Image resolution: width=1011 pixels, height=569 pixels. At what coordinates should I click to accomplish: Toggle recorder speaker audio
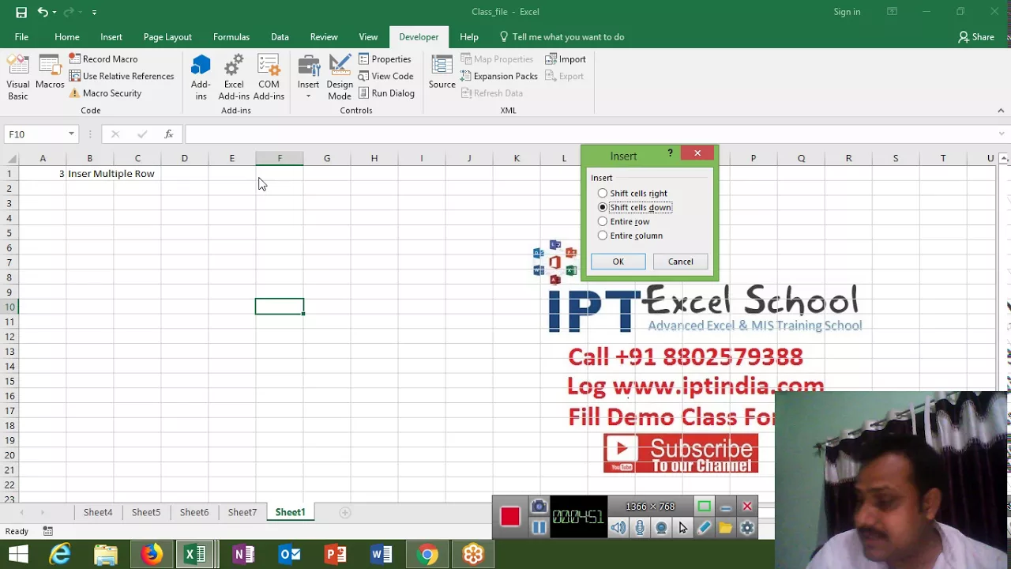click(618, 528)
